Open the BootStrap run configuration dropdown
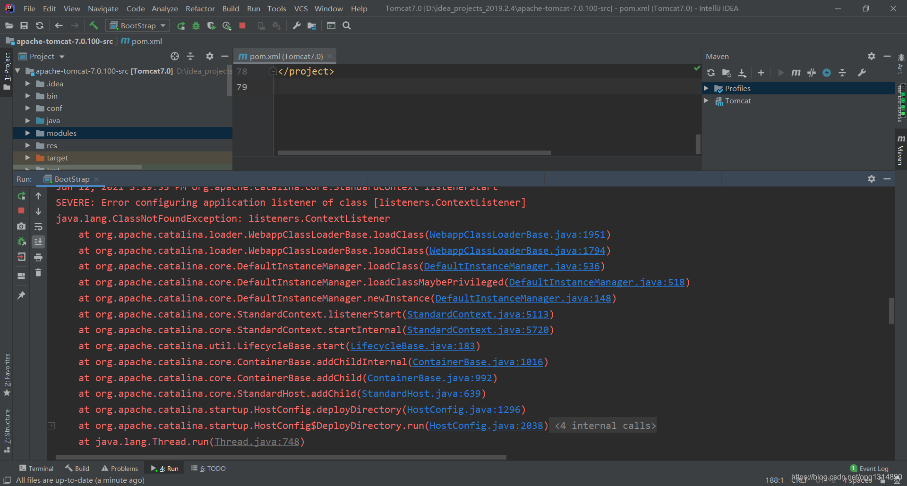This screenshot has width=907, height=486. coord(137,25)
